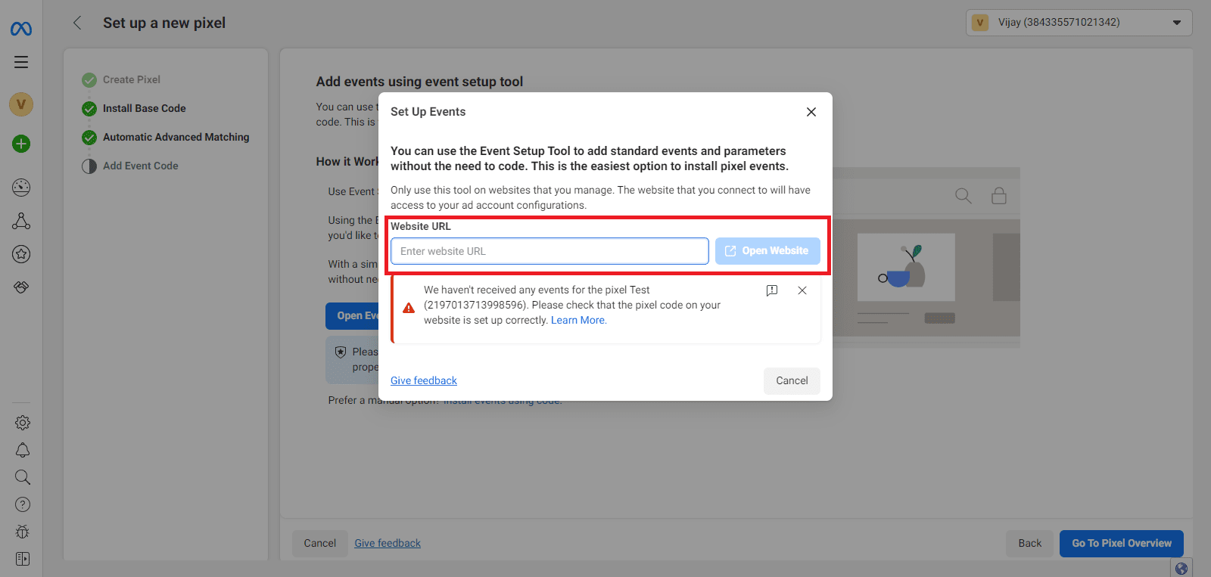Open the dashboard gauge icon in sidebar
The width and height of the screenshot is (1211, 577).
click(x=21, y=188)
